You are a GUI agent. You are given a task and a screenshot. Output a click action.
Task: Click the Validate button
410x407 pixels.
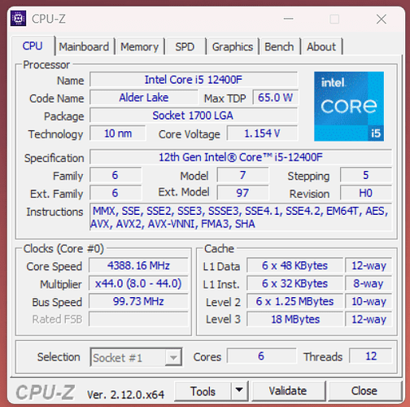coord(288,391)
